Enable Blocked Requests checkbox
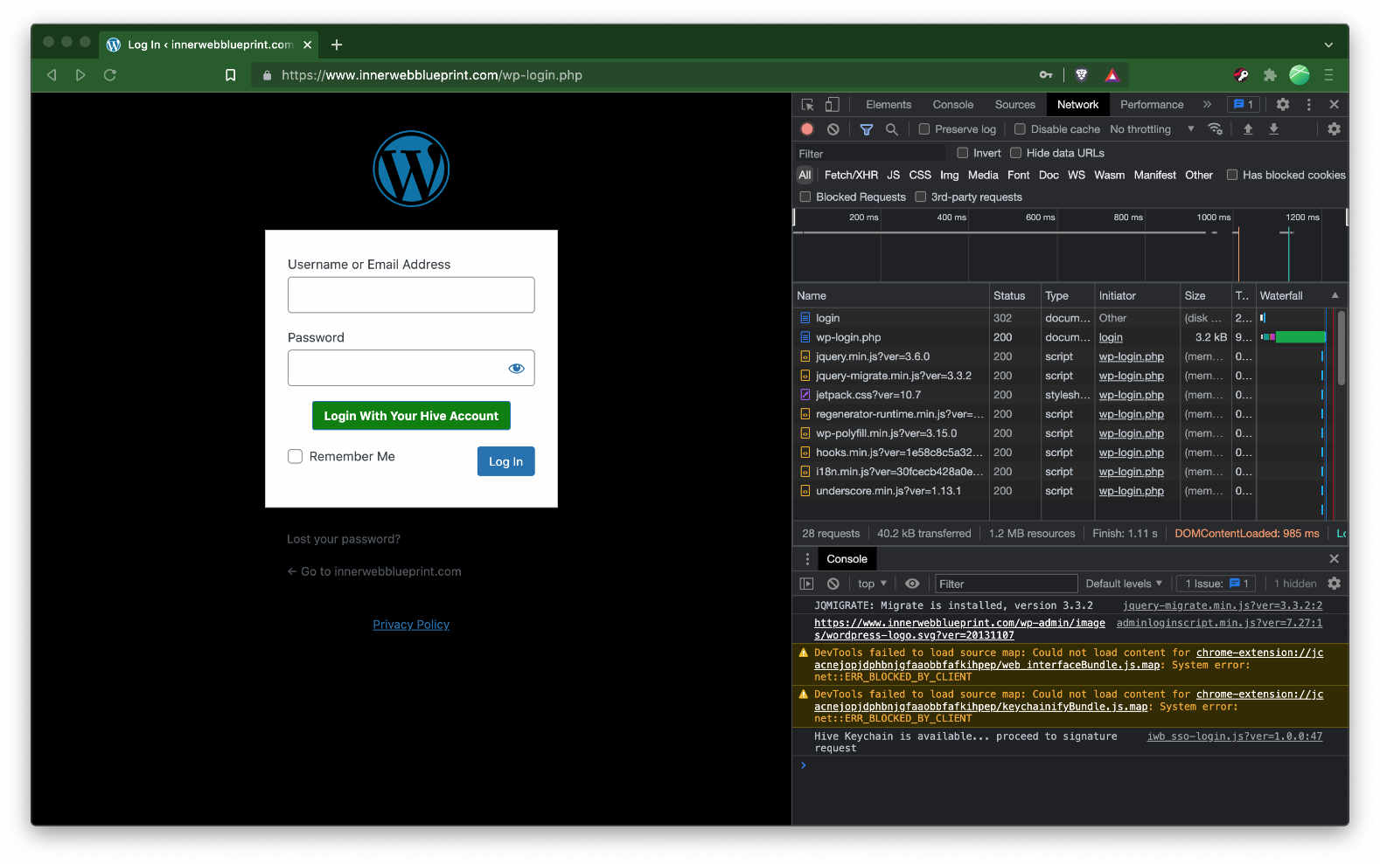 pos(805,197)
